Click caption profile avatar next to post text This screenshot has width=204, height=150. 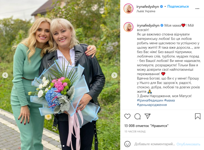click(128, 27)
